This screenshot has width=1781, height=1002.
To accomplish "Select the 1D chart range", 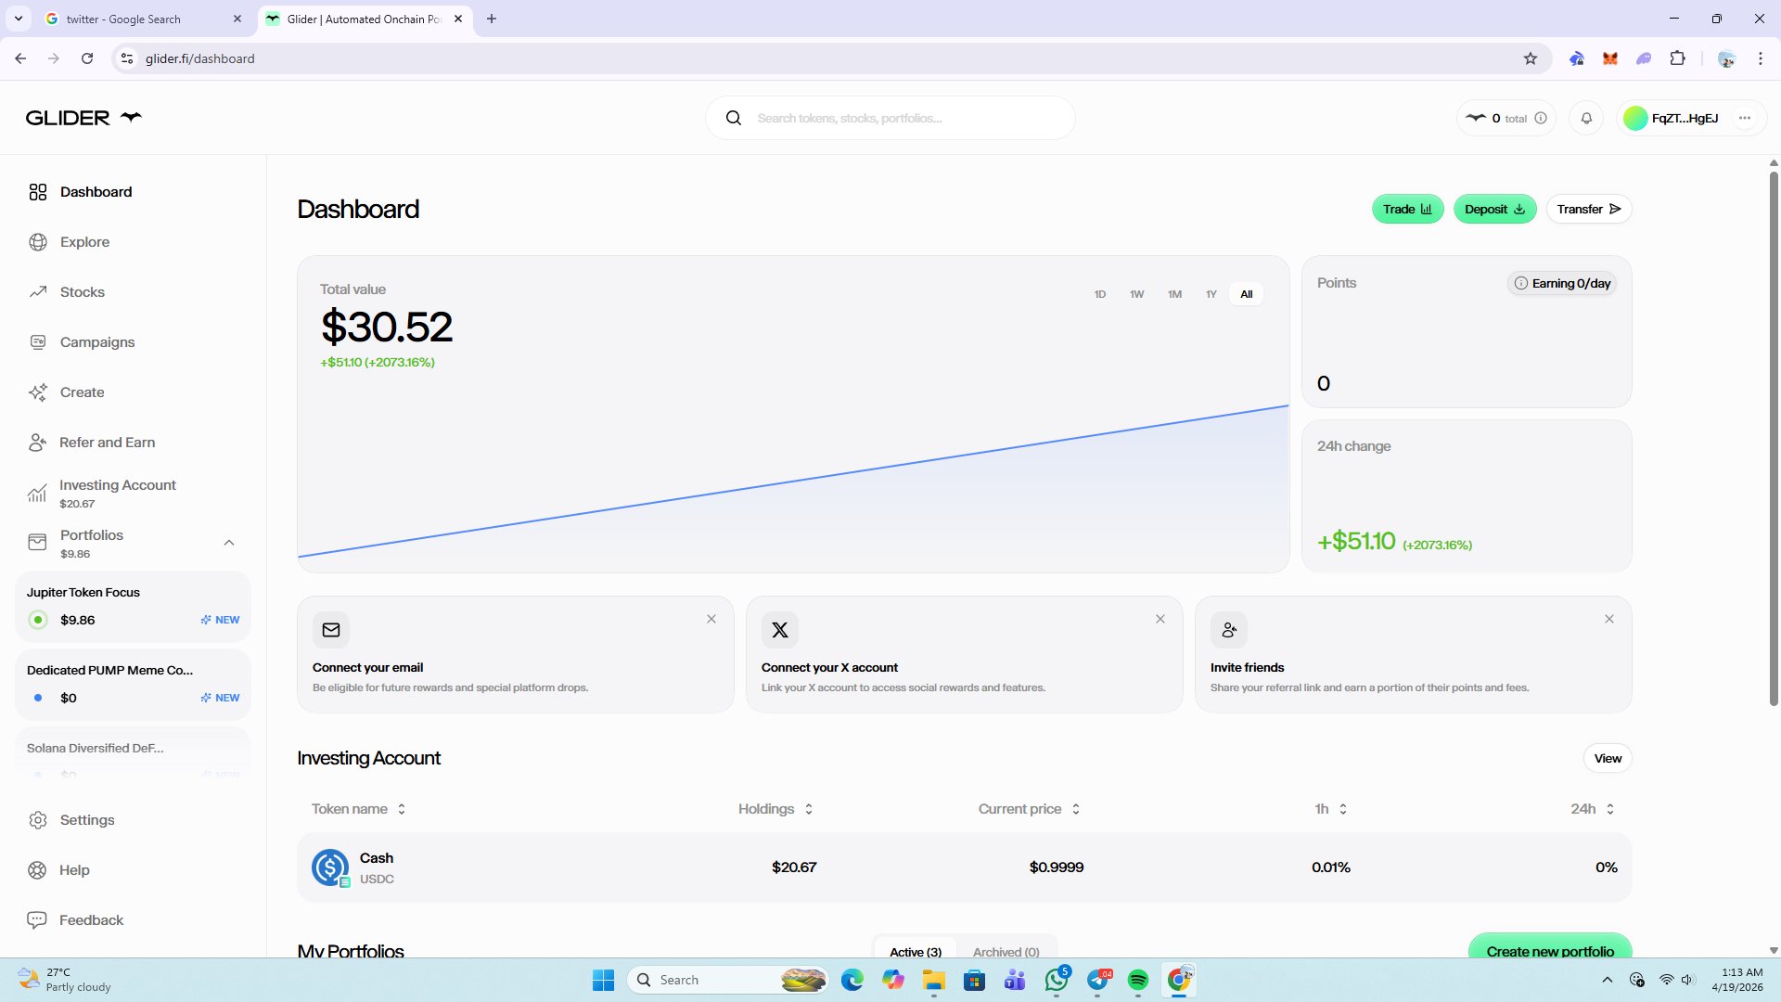I will [1100, 294].
